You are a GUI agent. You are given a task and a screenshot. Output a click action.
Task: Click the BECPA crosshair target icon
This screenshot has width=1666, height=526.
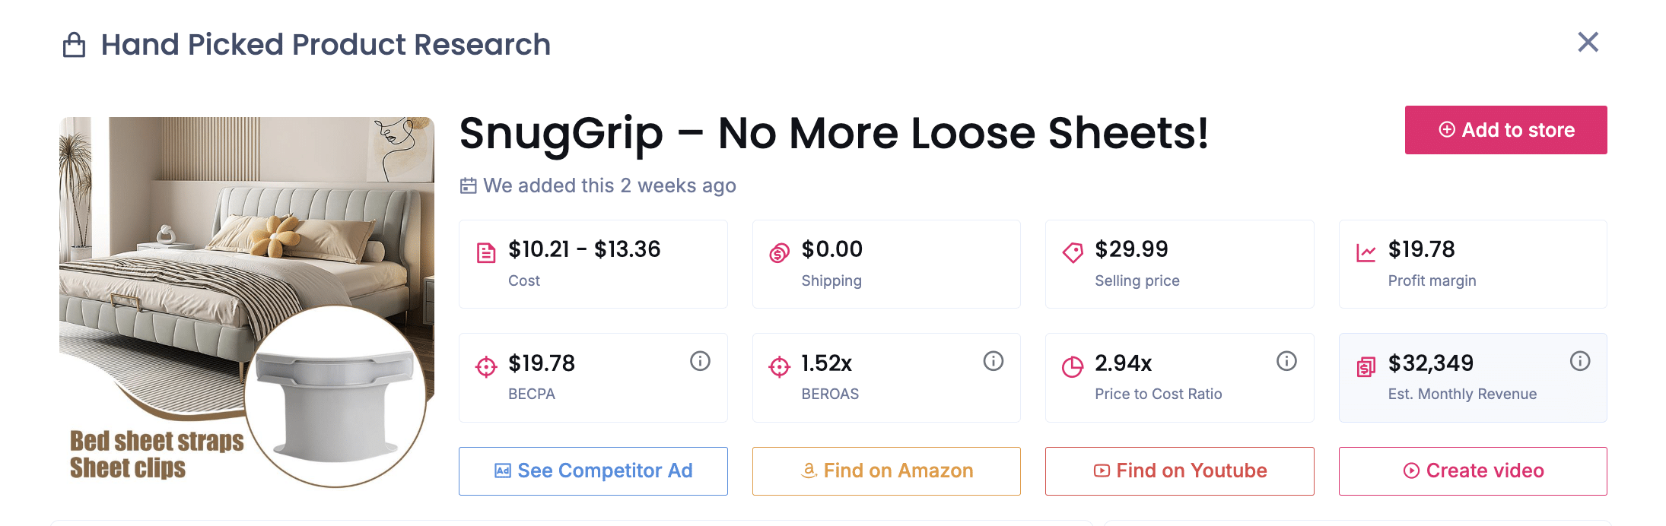[486, 367]
